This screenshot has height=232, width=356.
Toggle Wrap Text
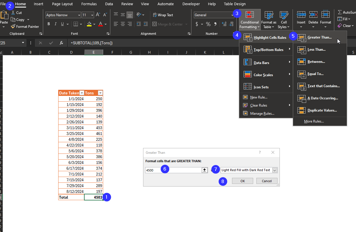[x=163, y=15]
